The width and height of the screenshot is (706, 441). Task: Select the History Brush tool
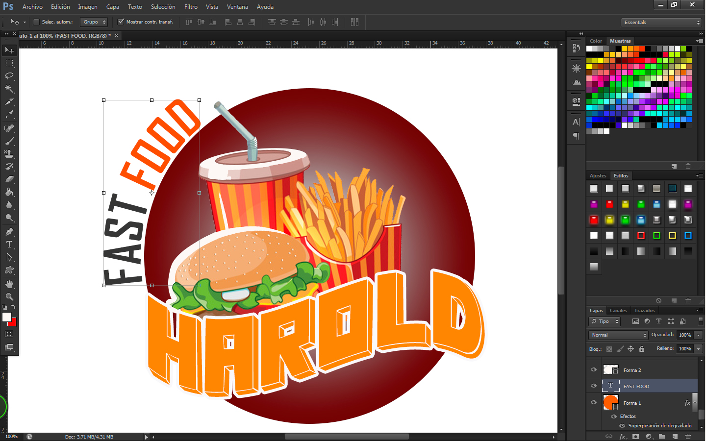tap(9, 167)
